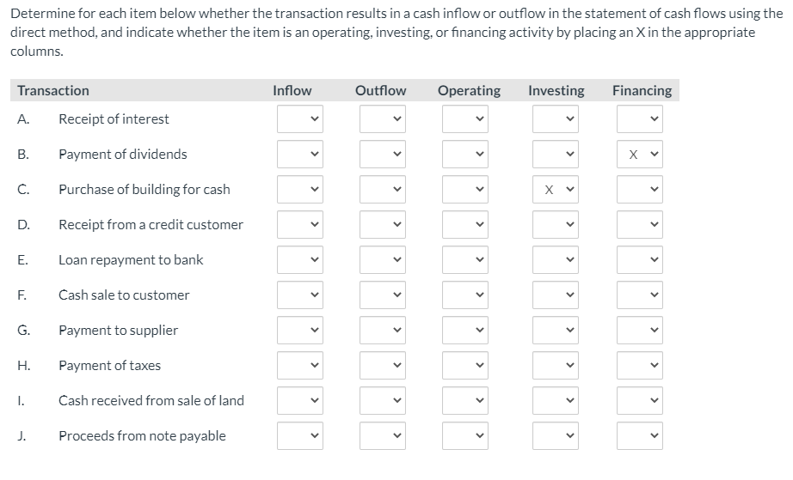
Task: Open Outflow dropdown for Payment of taxes
Action: [x=382, y=366]
